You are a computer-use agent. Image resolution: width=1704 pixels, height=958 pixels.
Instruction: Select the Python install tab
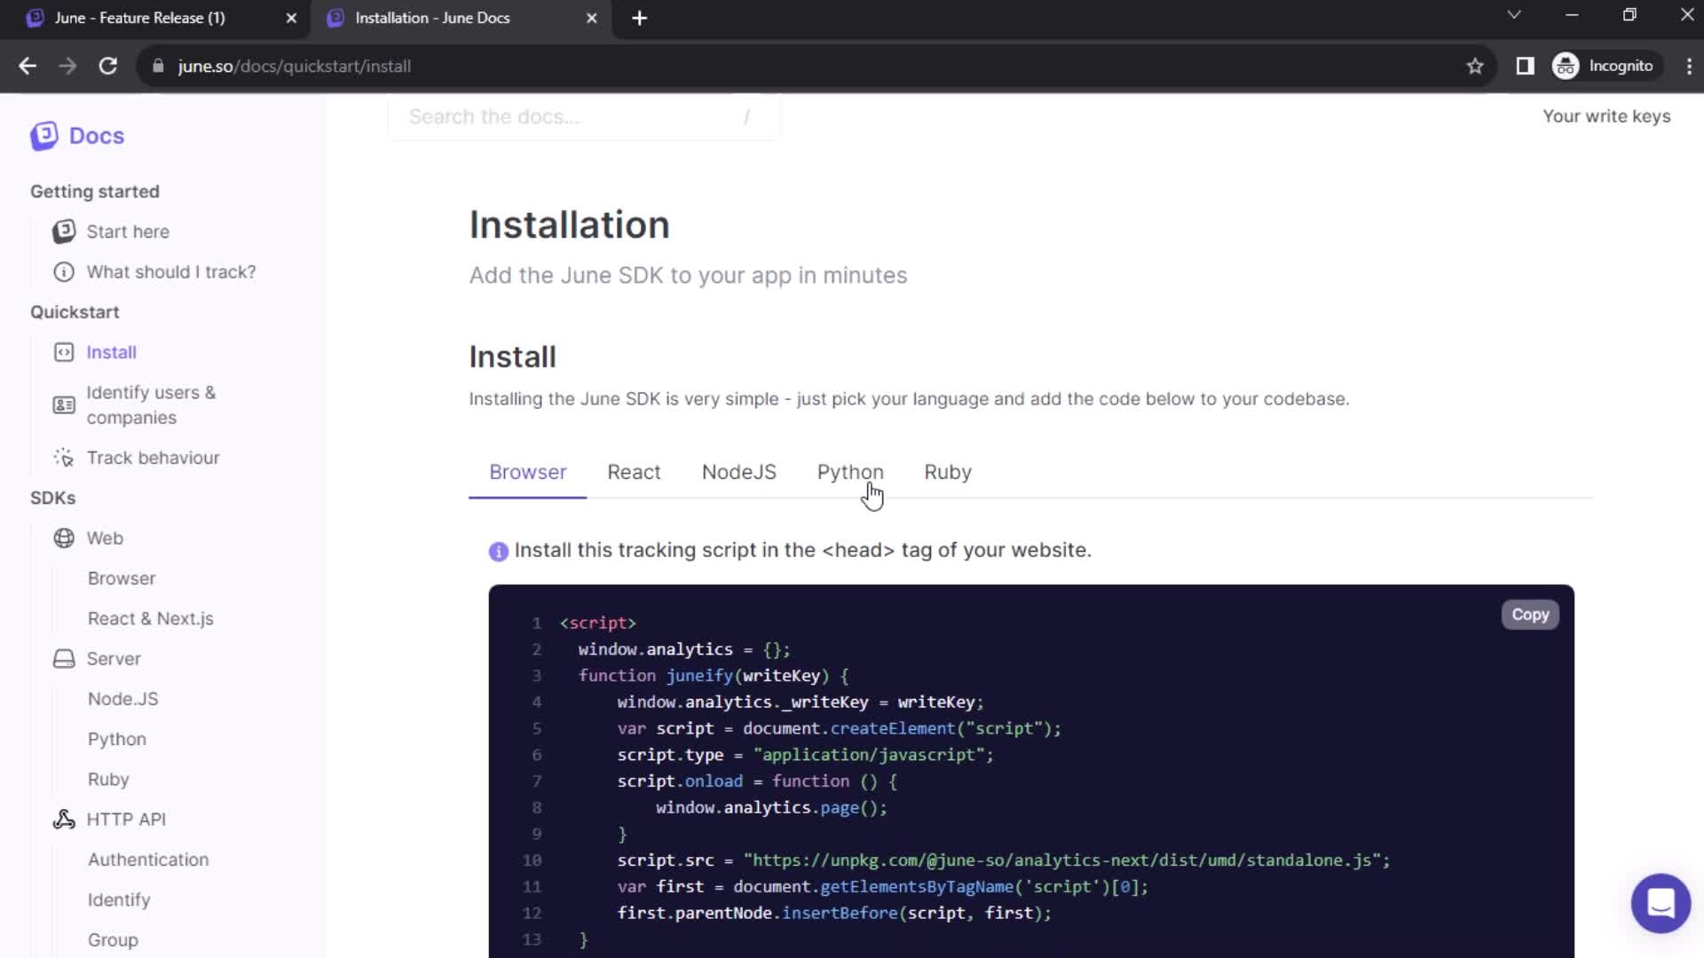(850, 472)
